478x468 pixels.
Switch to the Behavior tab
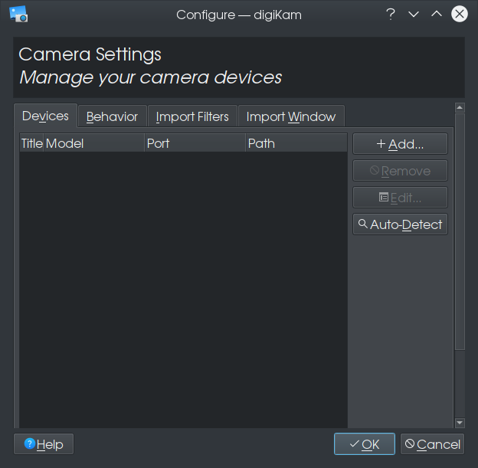[x=112, y=116]
